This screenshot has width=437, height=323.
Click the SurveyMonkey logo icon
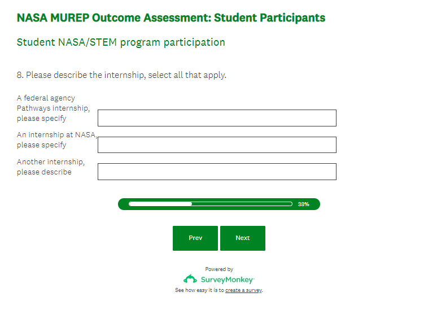tap(190, 280)
